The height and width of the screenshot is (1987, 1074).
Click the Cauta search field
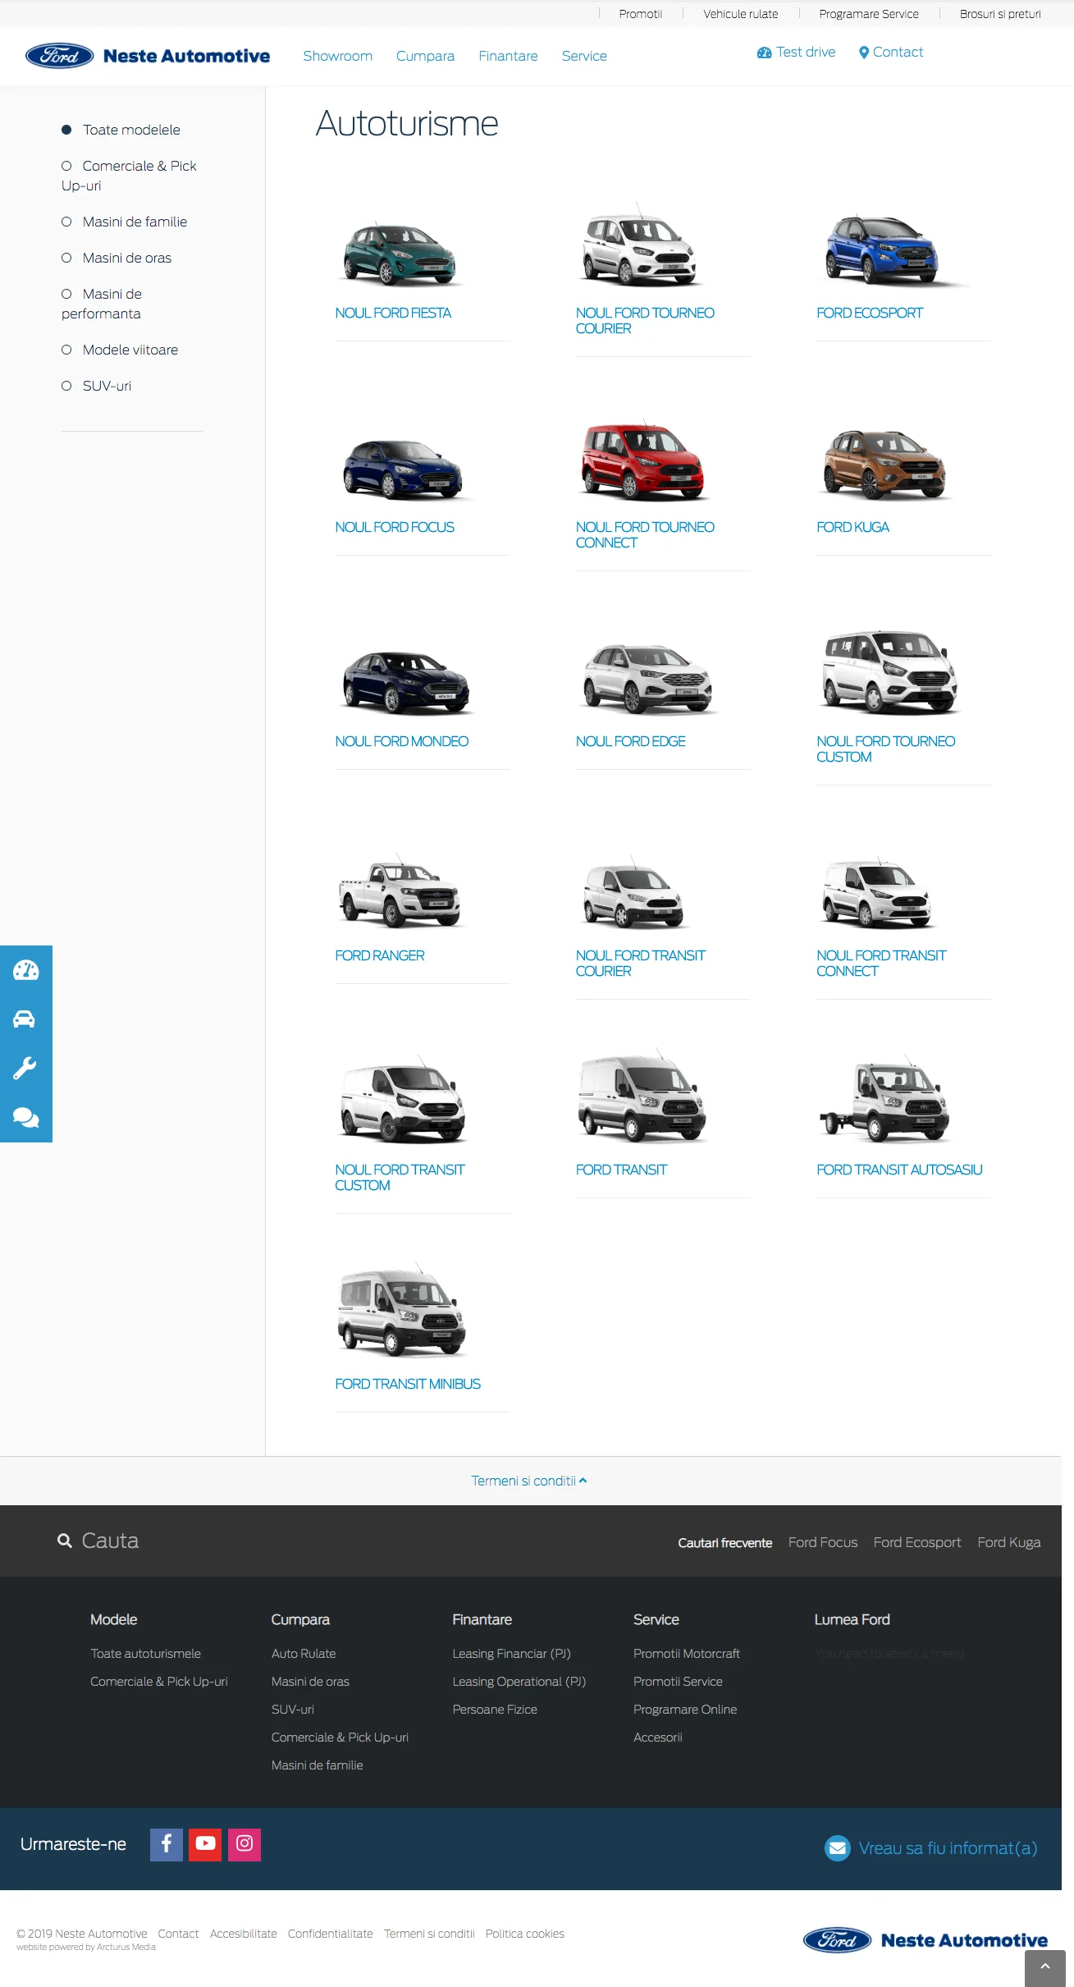click(110, 1541)
